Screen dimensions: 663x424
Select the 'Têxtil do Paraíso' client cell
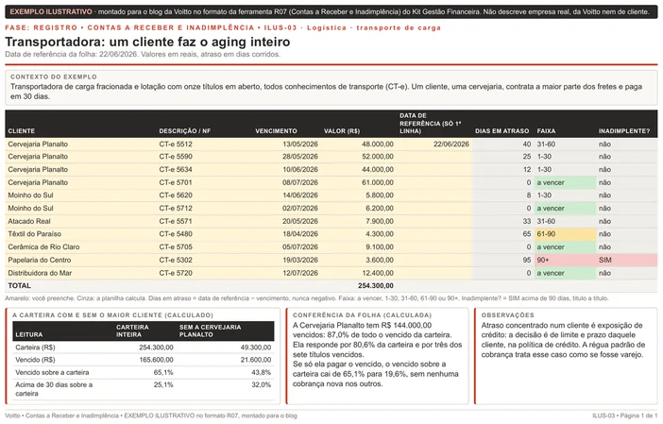(x=35, y=234)
